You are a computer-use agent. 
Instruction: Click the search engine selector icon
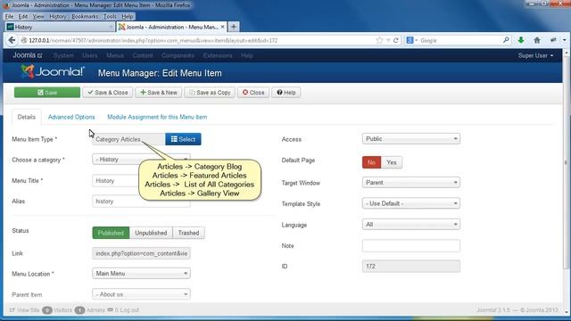tap(411, 40)
